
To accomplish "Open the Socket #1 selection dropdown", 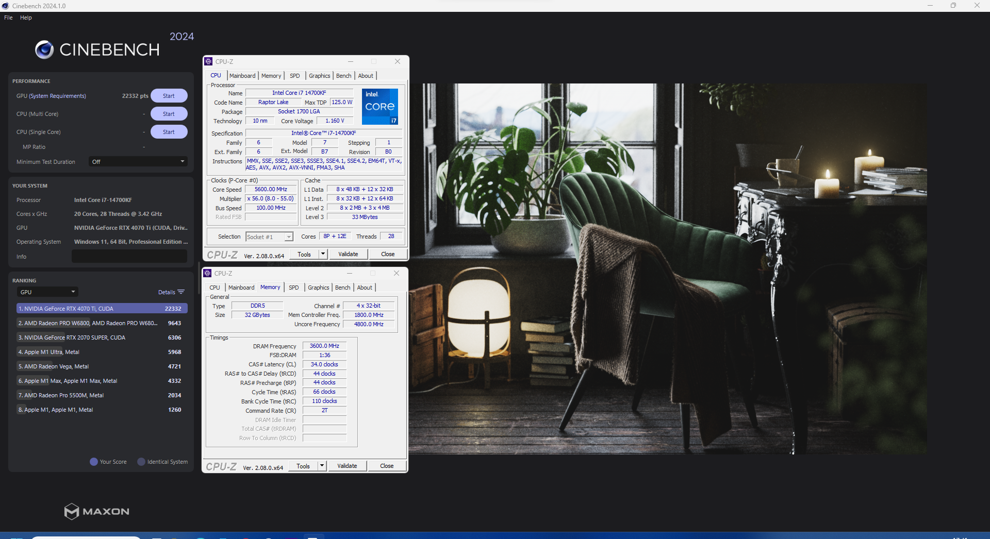I will click(x=269, y=237).
